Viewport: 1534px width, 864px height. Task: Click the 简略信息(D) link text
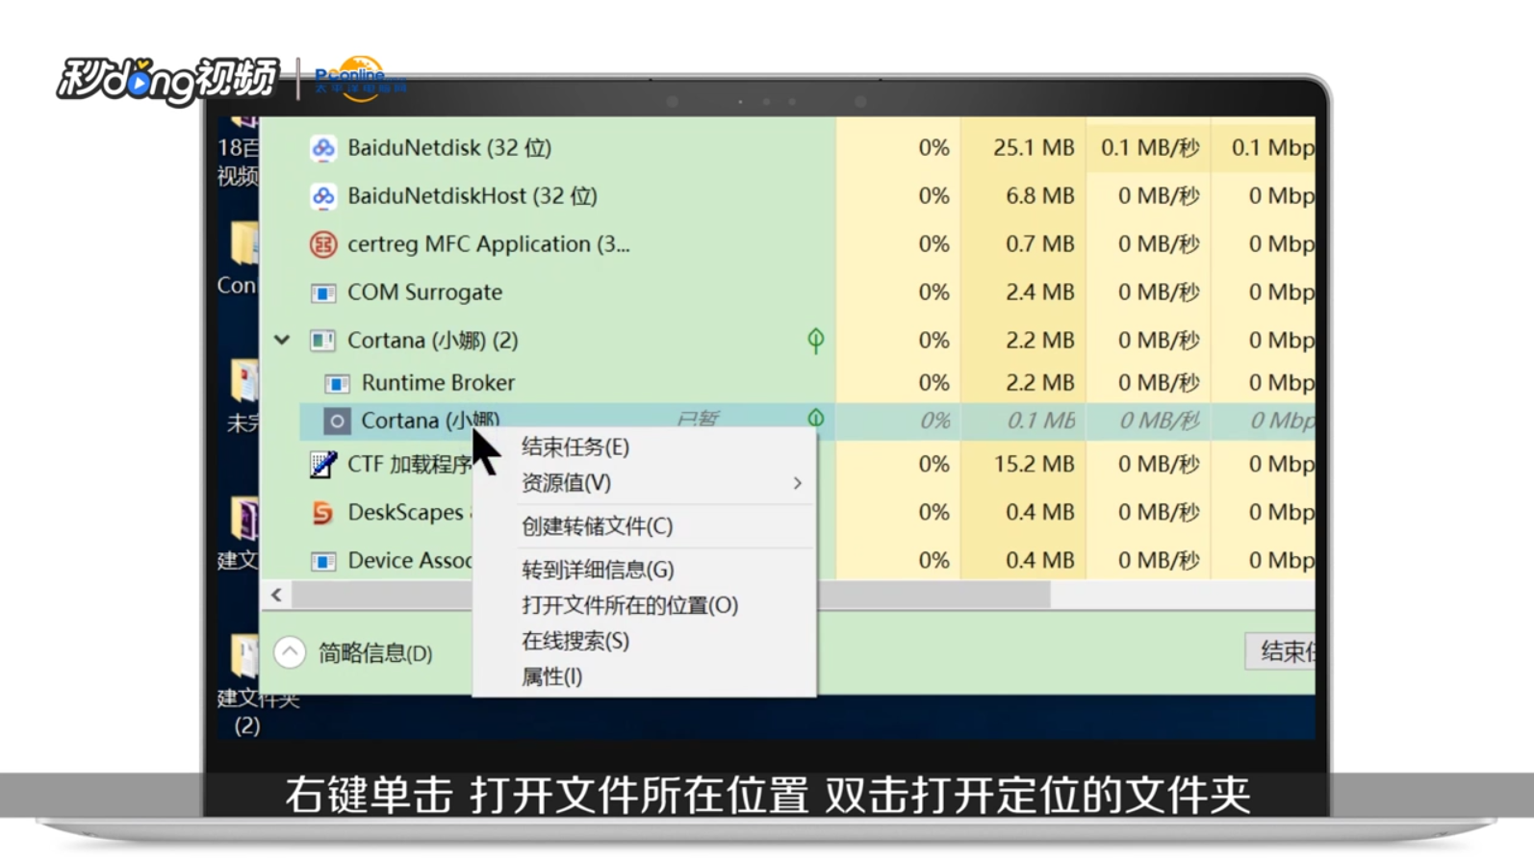click(376, 653)
